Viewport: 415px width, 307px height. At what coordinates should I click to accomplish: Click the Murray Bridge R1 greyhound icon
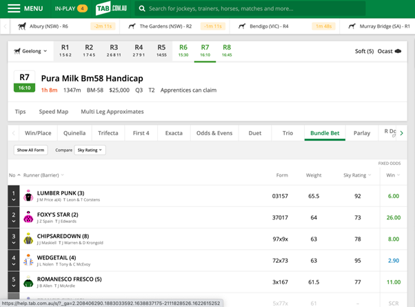352,26
